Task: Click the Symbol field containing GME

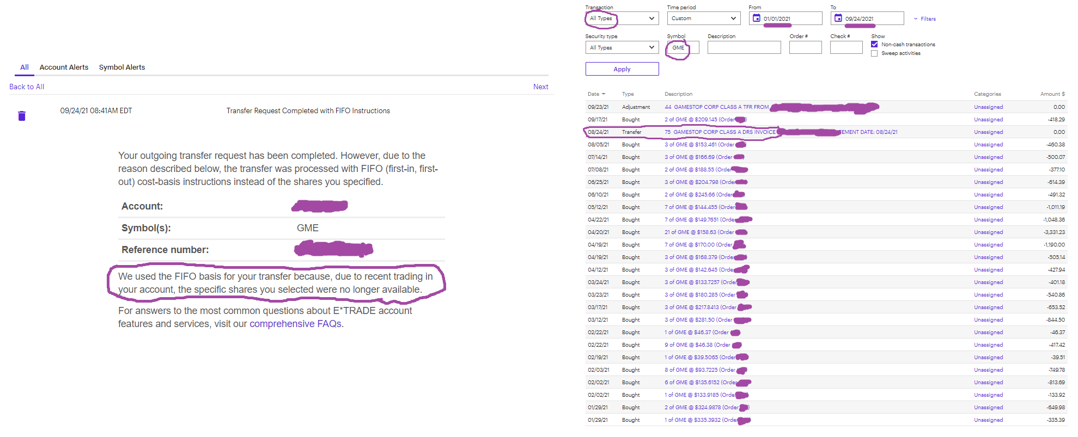Action: (683, 47)
